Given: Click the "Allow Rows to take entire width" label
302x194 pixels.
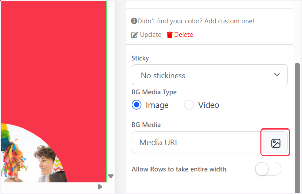Looking at the screenshot, I should [179, 169].
